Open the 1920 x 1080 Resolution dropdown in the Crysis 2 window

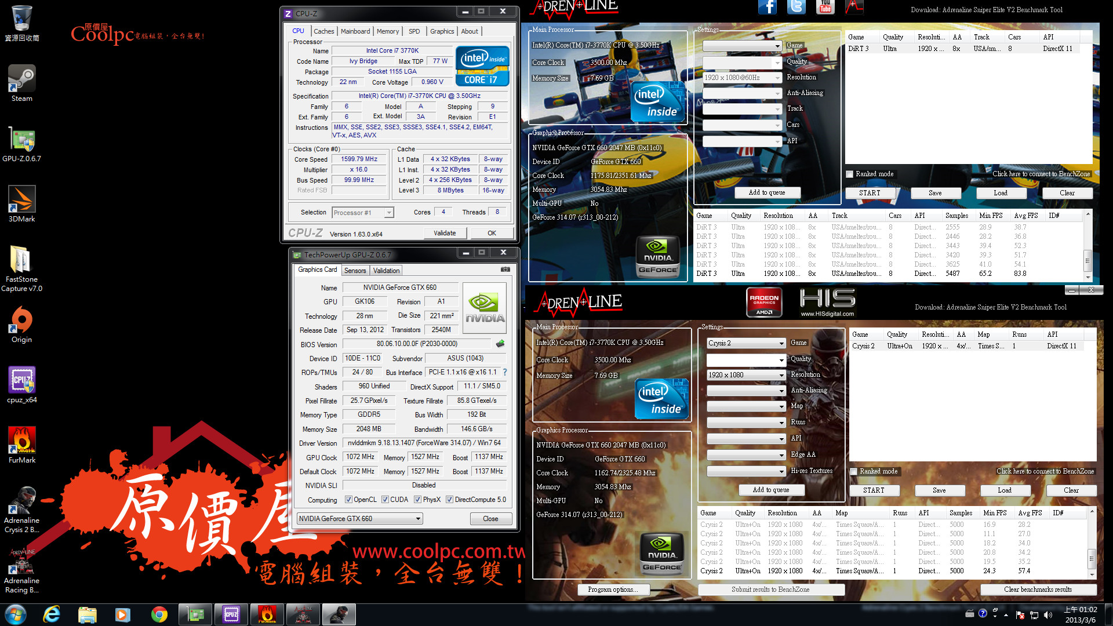click(x=746, y=375)
